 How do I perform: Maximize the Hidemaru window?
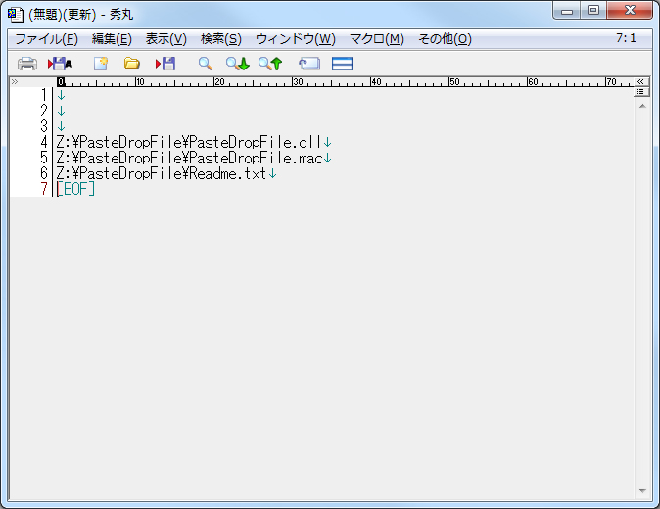pos(593,11)
